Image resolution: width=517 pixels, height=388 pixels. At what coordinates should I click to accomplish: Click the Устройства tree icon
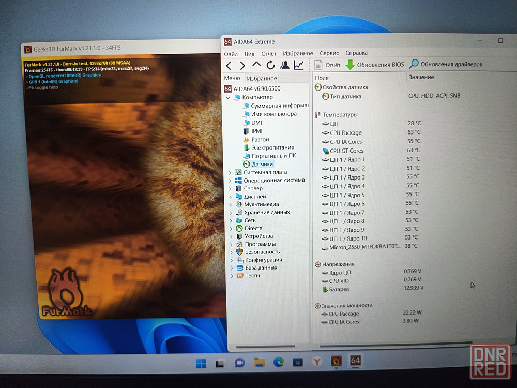coord(239,236)
